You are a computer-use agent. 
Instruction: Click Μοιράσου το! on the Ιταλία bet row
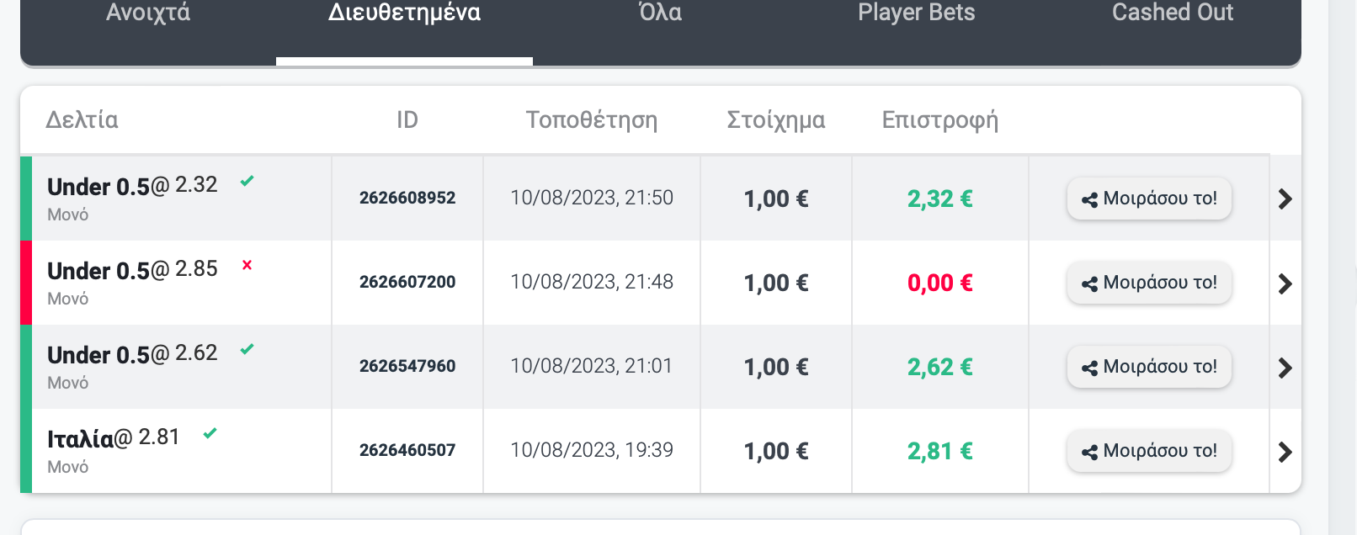[x=1149, y=451]
